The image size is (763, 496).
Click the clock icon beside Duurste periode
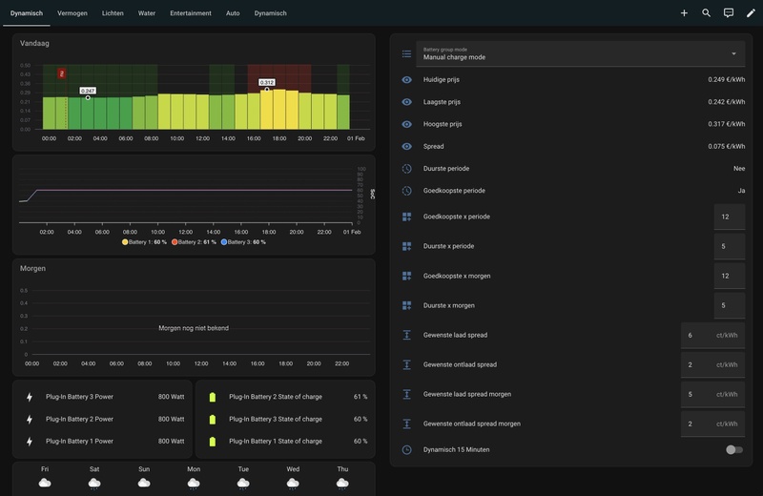406,169
